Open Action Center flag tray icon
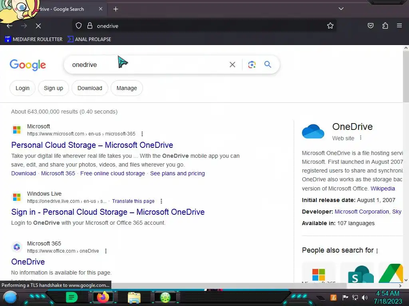409x306 pixels. click(345, 297)
